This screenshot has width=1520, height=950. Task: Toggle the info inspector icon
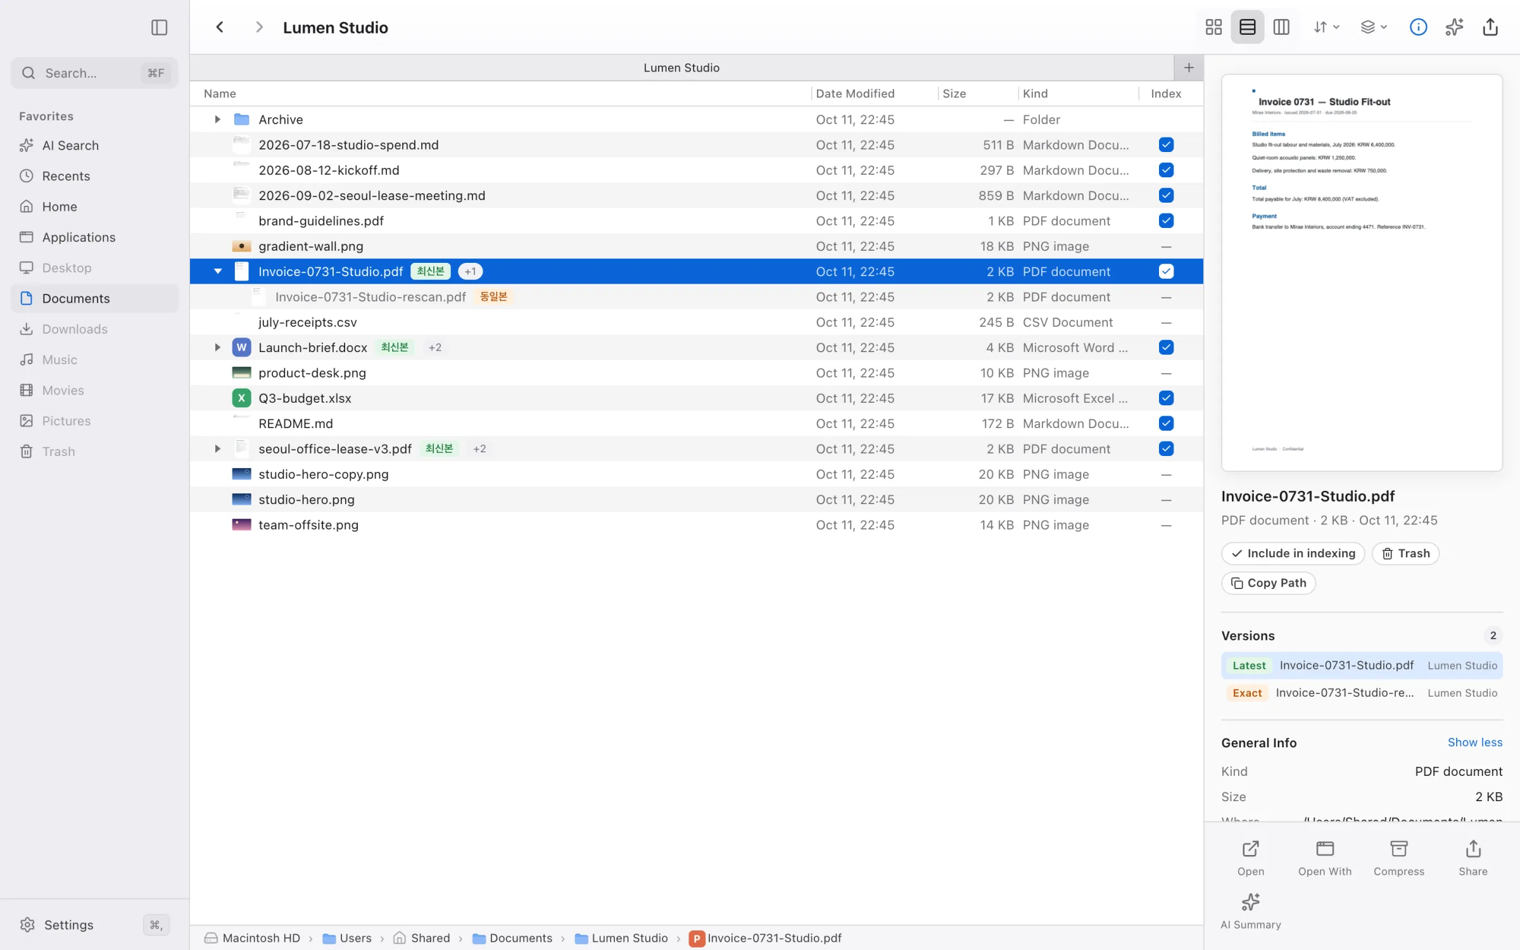click(x=1418, y=27)
